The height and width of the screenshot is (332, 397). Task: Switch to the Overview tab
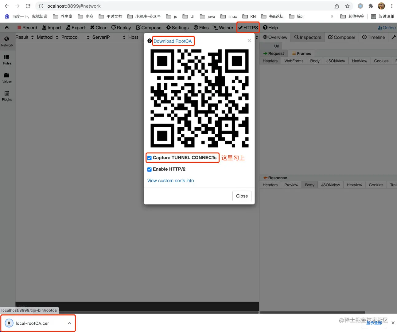click(275, 37)
